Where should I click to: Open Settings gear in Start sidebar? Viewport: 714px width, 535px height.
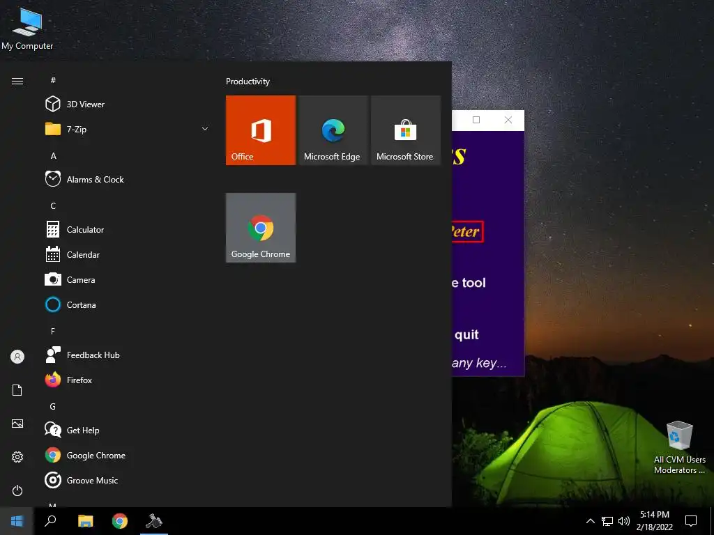click(17, 457)
